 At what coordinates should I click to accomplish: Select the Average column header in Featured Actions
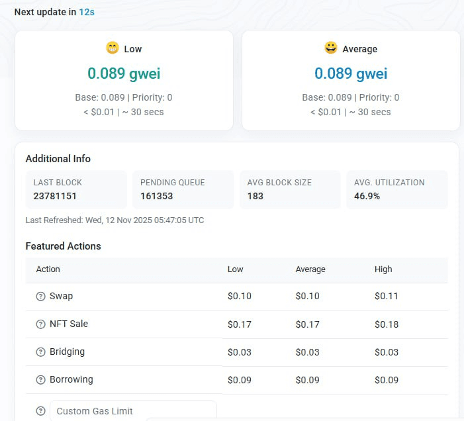point(310,269)
